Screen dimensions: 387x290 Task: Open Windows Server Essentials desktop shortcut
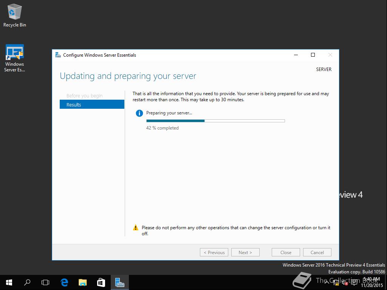pos(15,58)
